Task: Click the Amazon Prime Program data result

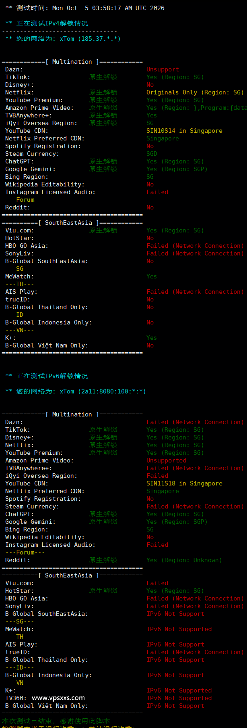Action: click(197, 108)
